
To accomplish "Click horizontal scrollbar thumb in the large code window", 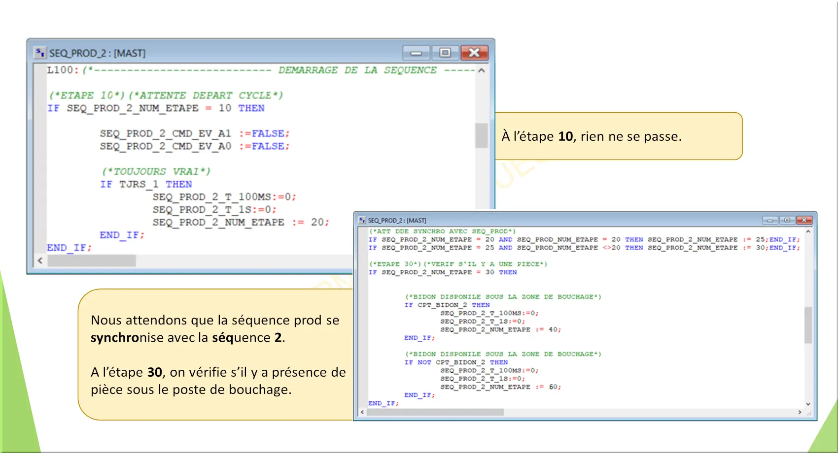I will [92, 260].
